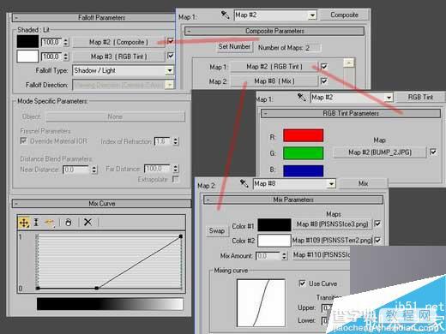Collapse the Composite Parameters rollout

click(x=189, y=31)
